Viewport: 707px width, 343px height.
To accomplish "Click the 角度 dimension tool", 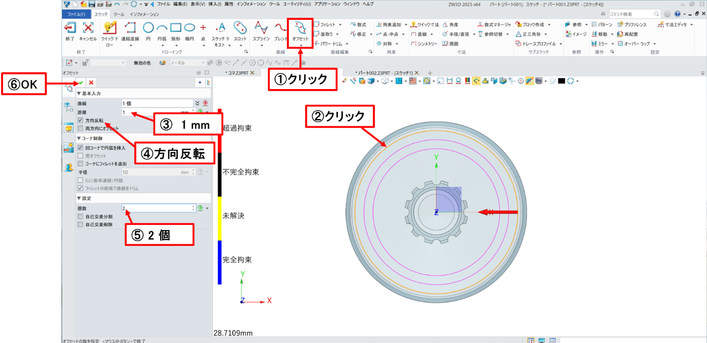I will pyautogui.click(x=450, y=24).
